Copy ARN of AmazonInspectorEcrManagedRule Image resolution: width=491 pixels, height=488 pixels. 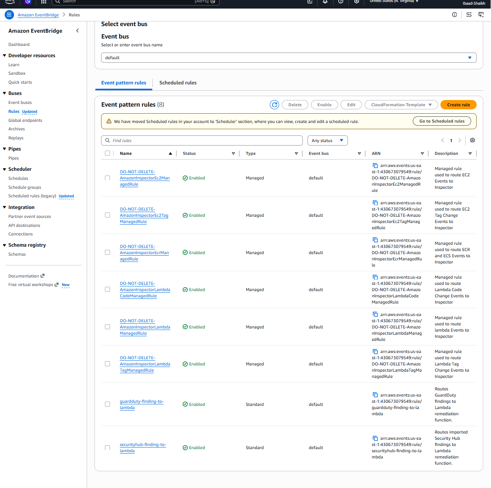click(375, 240)
